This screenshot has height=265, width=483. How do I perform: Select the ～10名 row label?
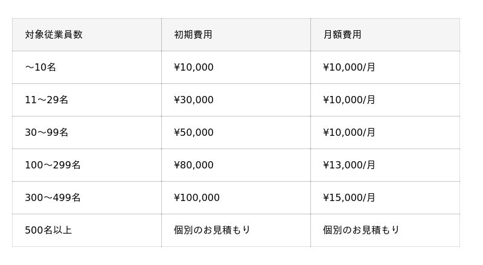40,67
